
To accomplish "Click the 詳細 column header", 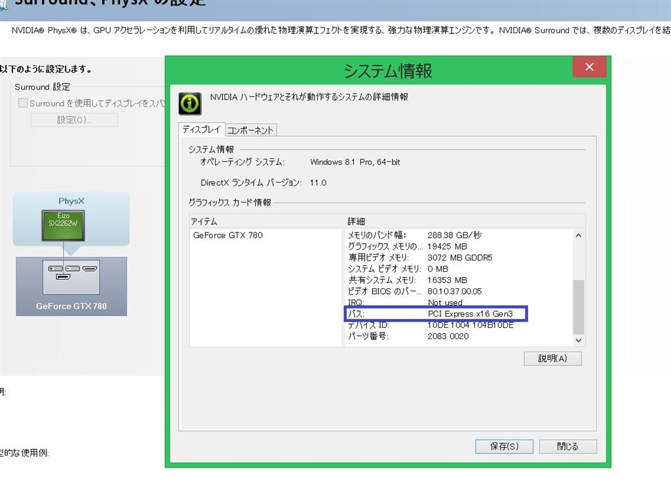I will coord(465,221).
